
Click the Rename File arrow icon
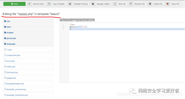click(131, 4)
